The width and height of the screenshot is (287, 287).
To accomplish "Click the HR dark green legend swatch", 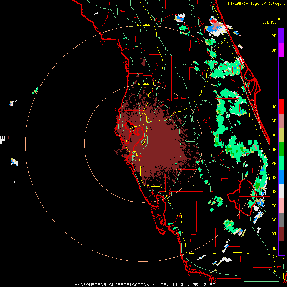I will 282,149.
